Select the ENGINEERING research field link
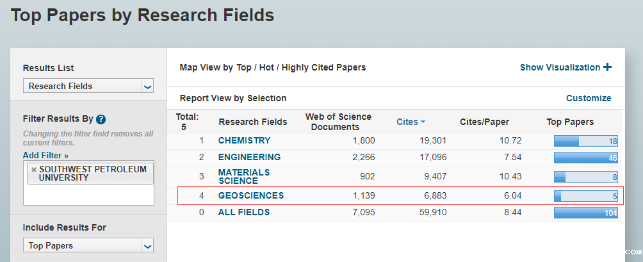This screenshot has width=643, height=262. coord(249,157)
